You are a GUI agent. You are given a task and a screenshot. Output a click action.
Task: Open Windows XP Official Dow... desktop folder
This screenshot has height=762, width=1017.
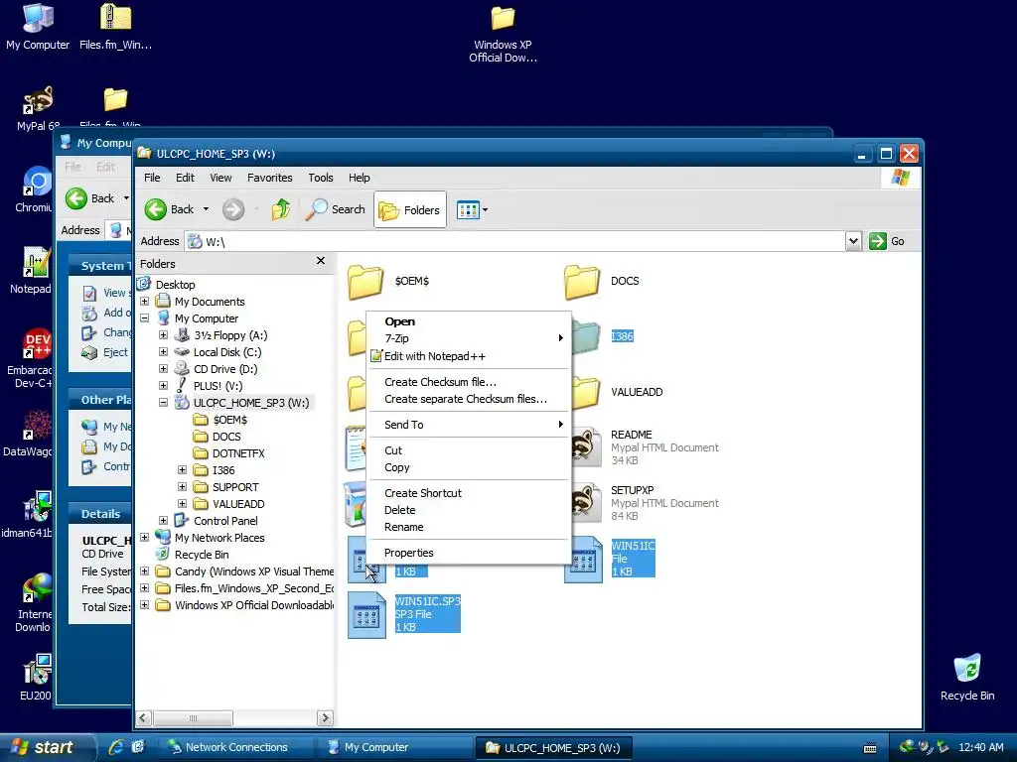click(x=503, y=34)
